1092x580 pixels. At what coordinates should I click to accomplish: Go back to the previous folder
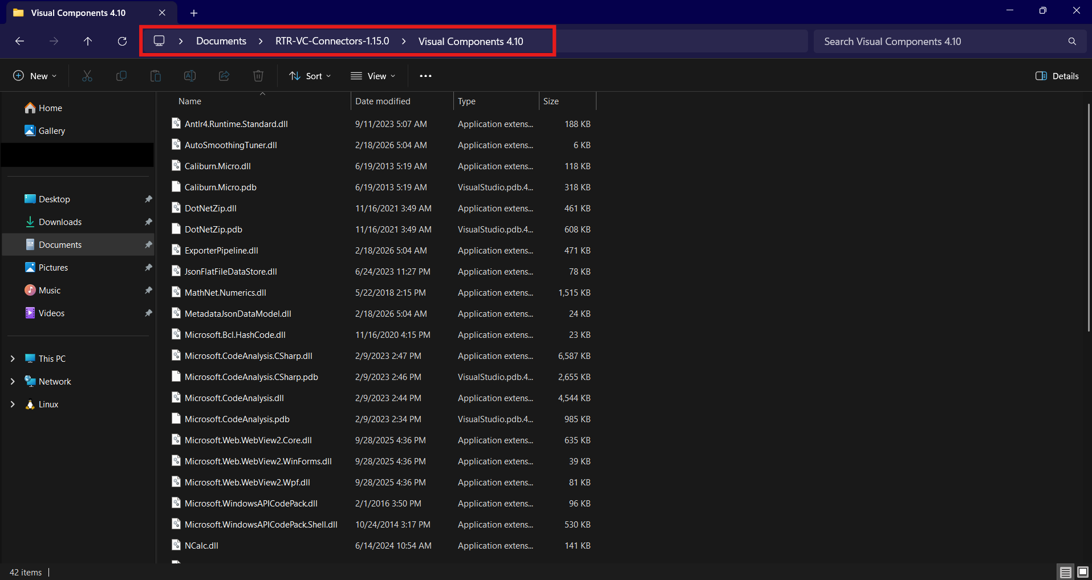[x=19, y=41]
